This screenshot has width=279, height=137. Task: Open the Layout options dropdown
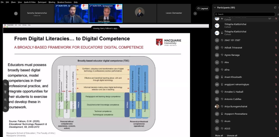click(203, 8)
